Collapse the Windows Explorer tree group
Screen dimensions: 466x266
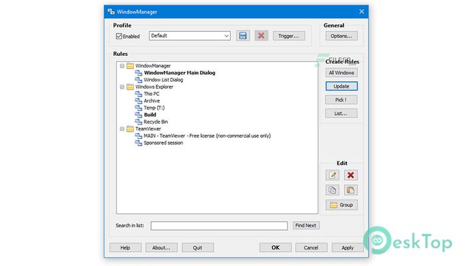122,86
